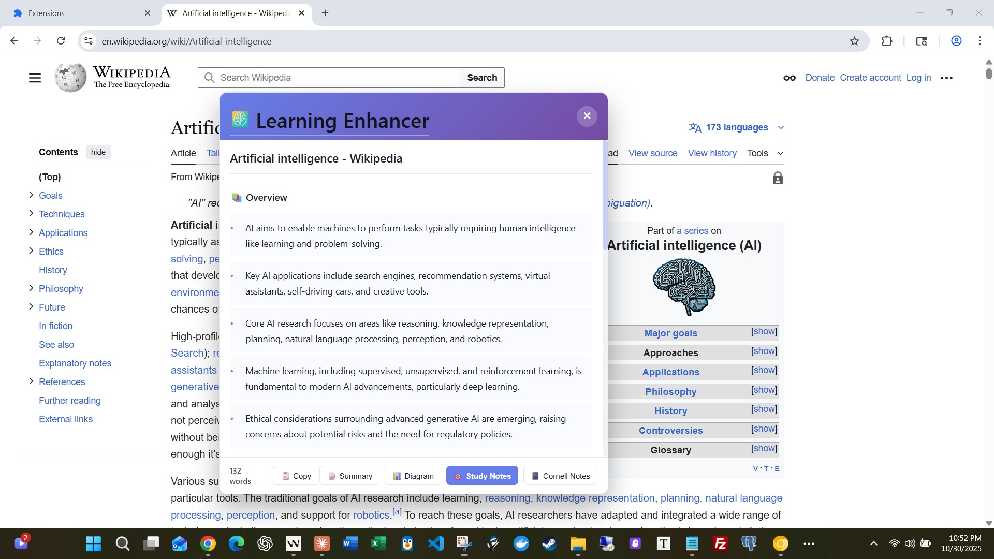994x559 pixels.
Task: Click the page protection lock icon
Action: tap(777, 179)
